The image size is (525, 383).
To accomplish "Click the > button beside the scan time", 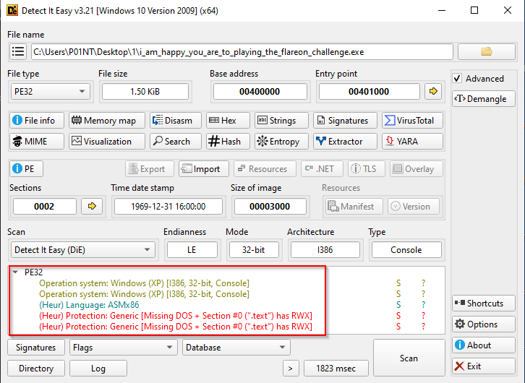I will click(x=291, y=368).
